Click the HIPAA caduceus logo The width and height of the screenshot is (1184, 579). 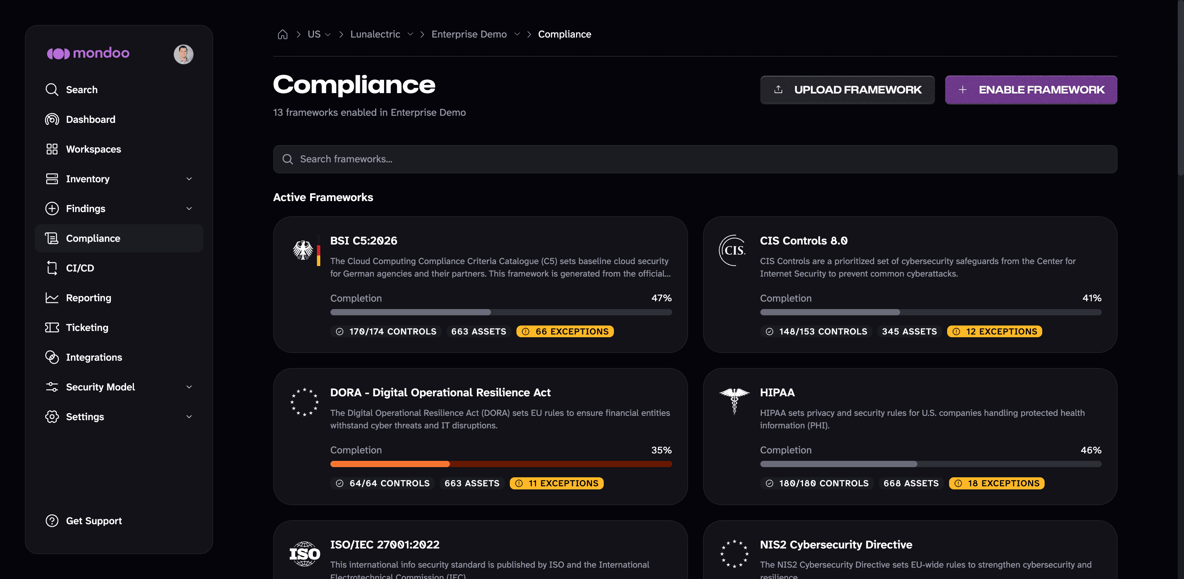(x=734, y=401)
